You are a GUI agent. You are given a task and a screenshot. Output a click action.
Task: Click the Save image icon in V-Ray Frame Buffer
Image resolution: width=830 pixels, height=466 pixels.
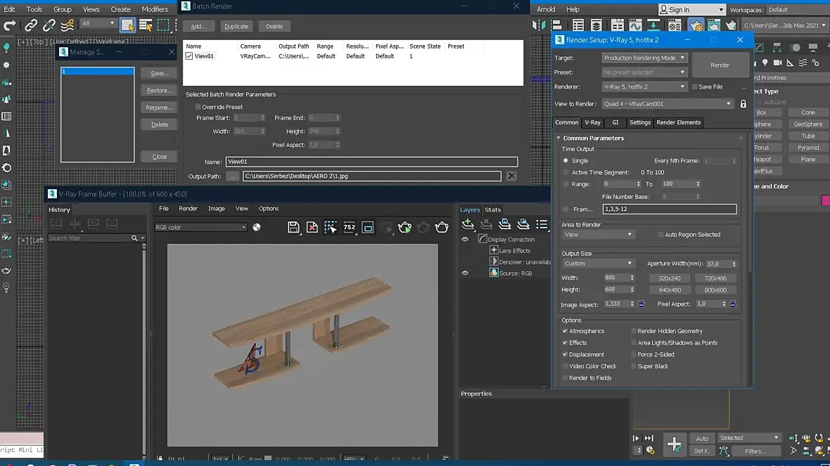(294, 227)
